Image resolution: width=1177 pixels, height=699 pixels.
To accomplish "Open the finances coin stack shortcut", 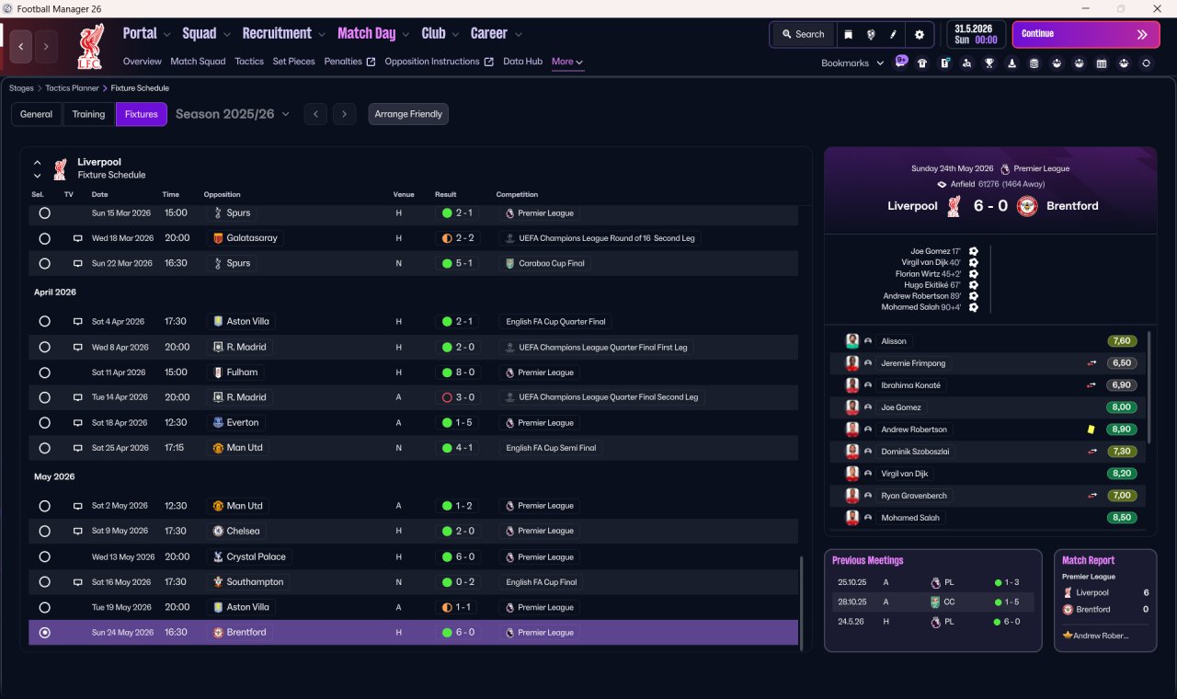I will point(1034,63).
